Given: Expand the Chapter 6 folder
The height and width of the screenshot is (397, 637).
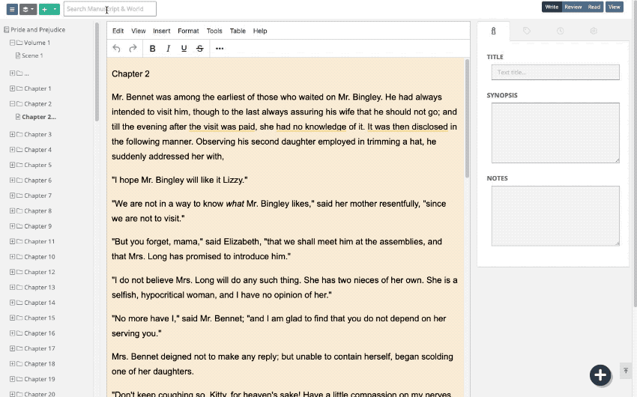Looking at the screenshot, I should tap(12, 181).
